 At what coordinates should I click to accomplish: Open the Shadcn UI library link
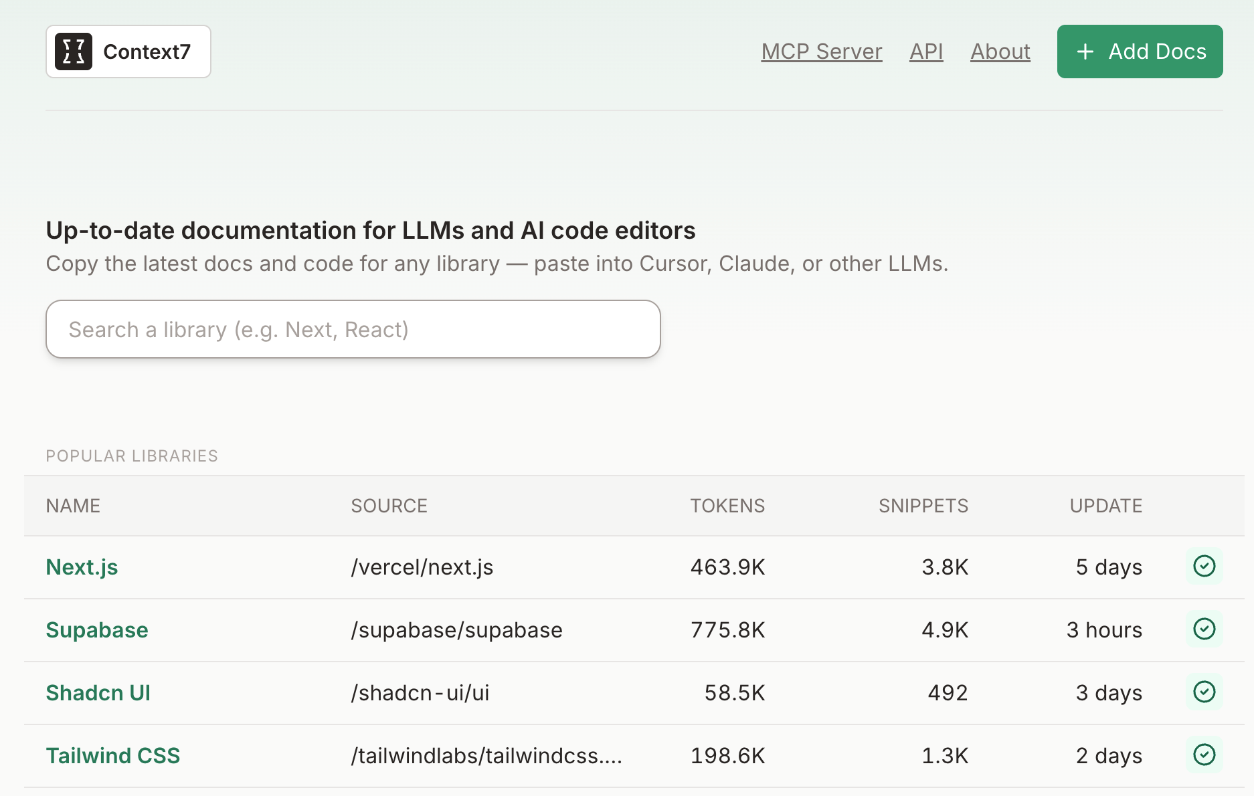click(98, 693)
